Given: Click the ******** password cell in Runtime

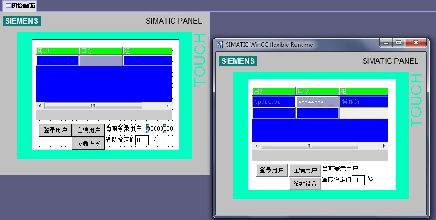Looking at the screenshot, I should pos(317,102).
